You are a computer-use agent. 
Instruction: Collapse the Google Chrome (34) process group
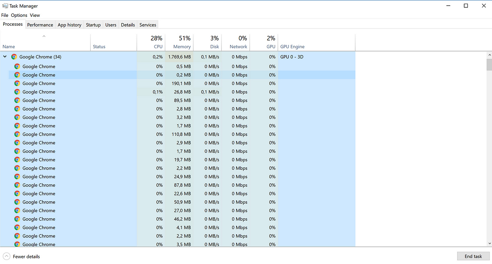click(x=5, y=57)
